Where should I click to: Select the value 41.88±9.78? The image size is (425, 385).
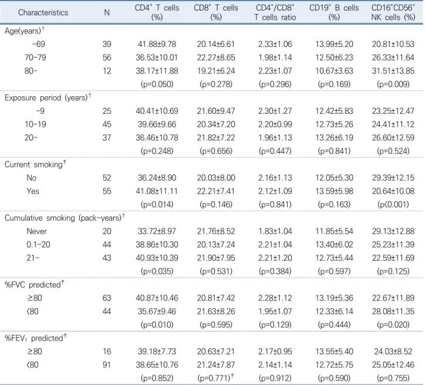[157, 44]
